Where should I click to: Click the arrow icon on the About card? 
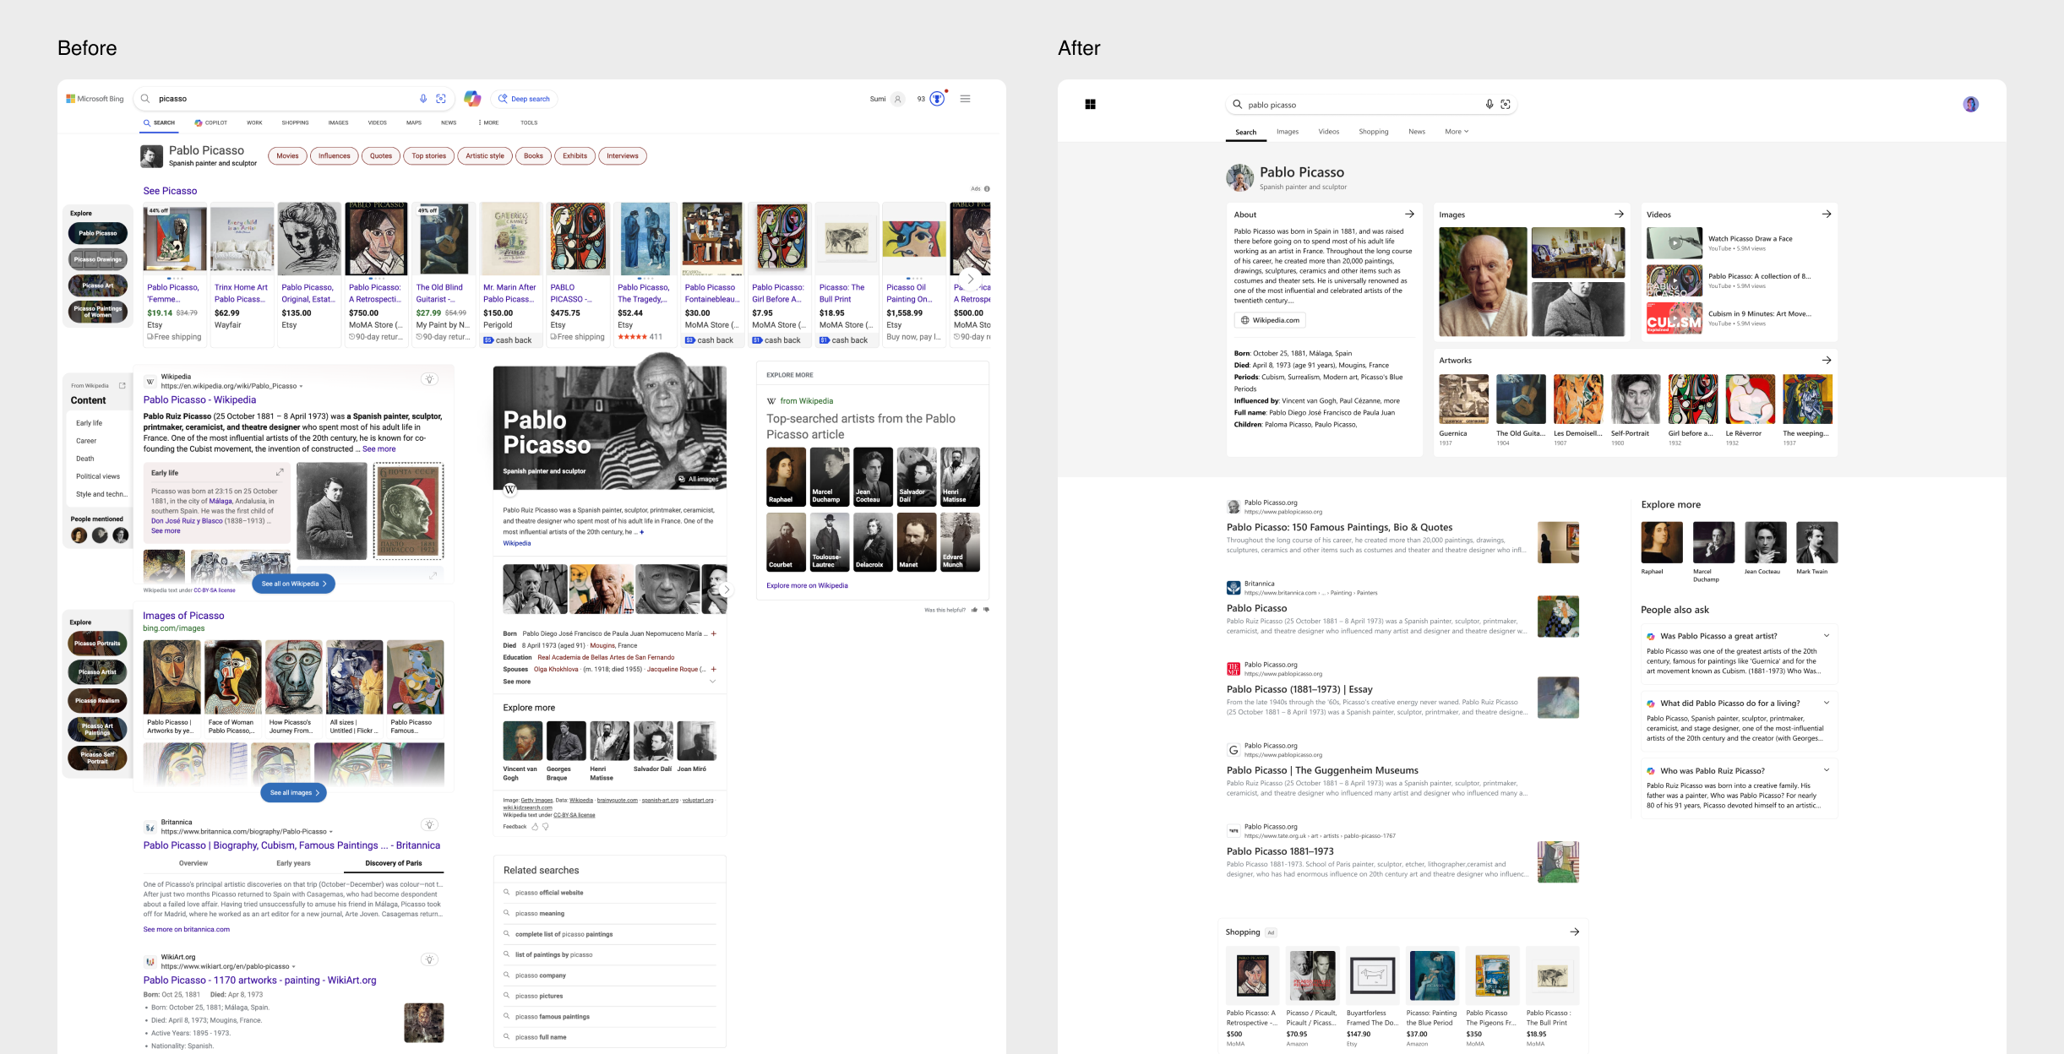coord(1409,215)
